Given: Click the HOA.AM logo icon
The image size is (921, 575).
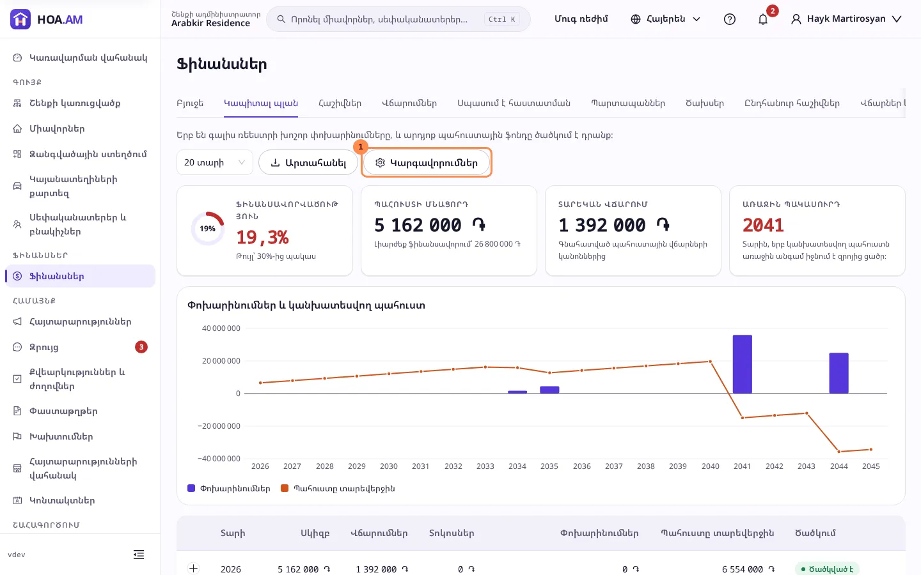Looking at the screenshot, I should [20, 19].
